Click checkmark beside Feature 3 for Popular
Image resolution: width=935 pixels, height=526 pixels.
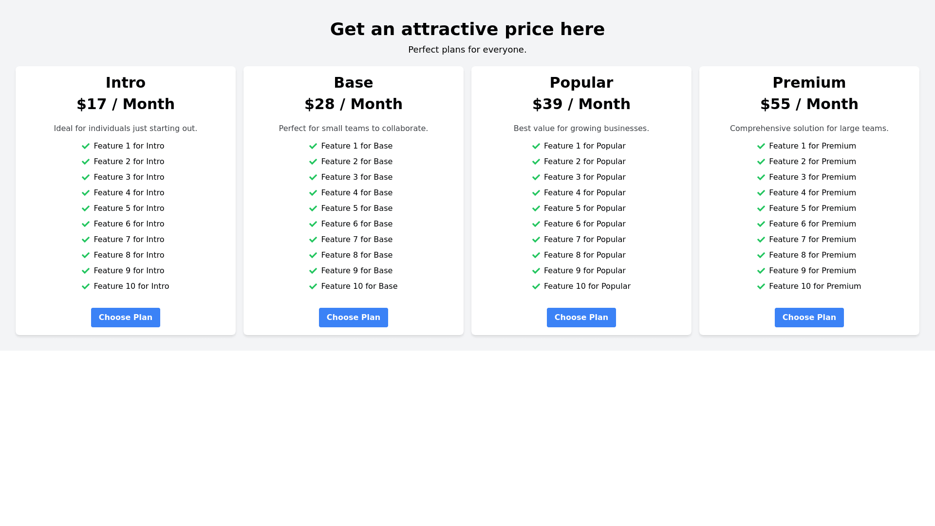(536, 177)
